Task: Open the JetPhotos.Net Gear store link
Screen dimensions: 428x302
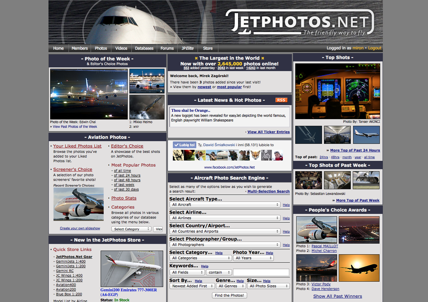Action: click(x=74, y=257)
